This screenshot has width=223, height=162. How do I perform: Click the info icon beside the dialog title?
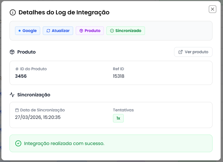[13, 13]
